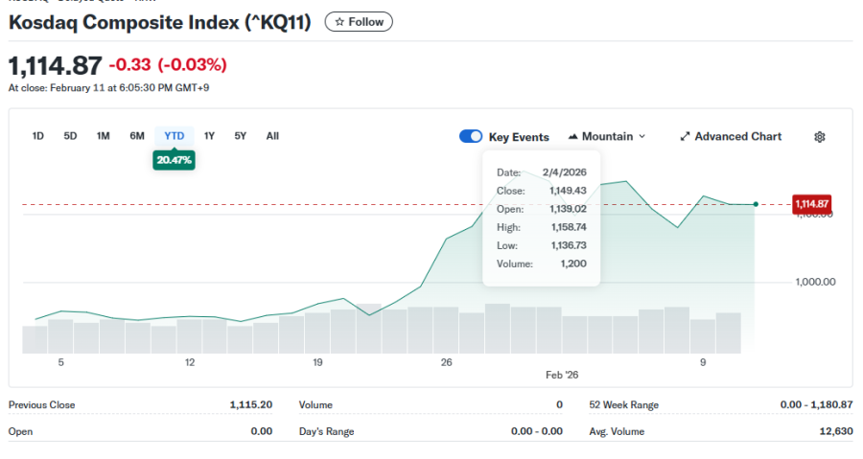Choose the 5Y time range
The image size is (863, 459).
pos(240,136)
